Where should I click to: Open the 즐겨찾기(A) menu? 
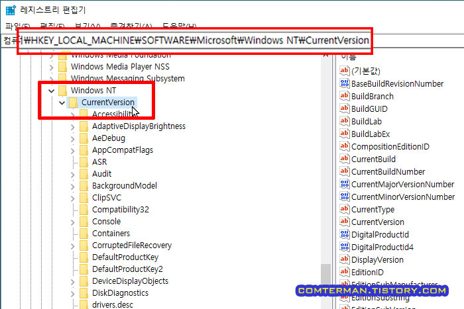131,26
